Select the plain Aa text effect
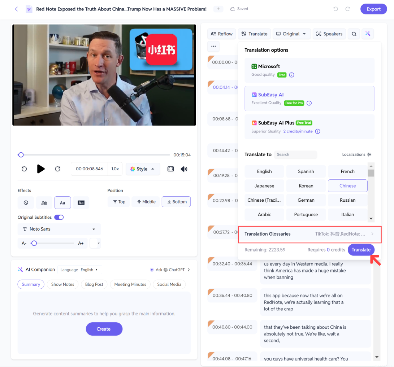This screenshot has height=367, width=394. [x=62, y=202]
